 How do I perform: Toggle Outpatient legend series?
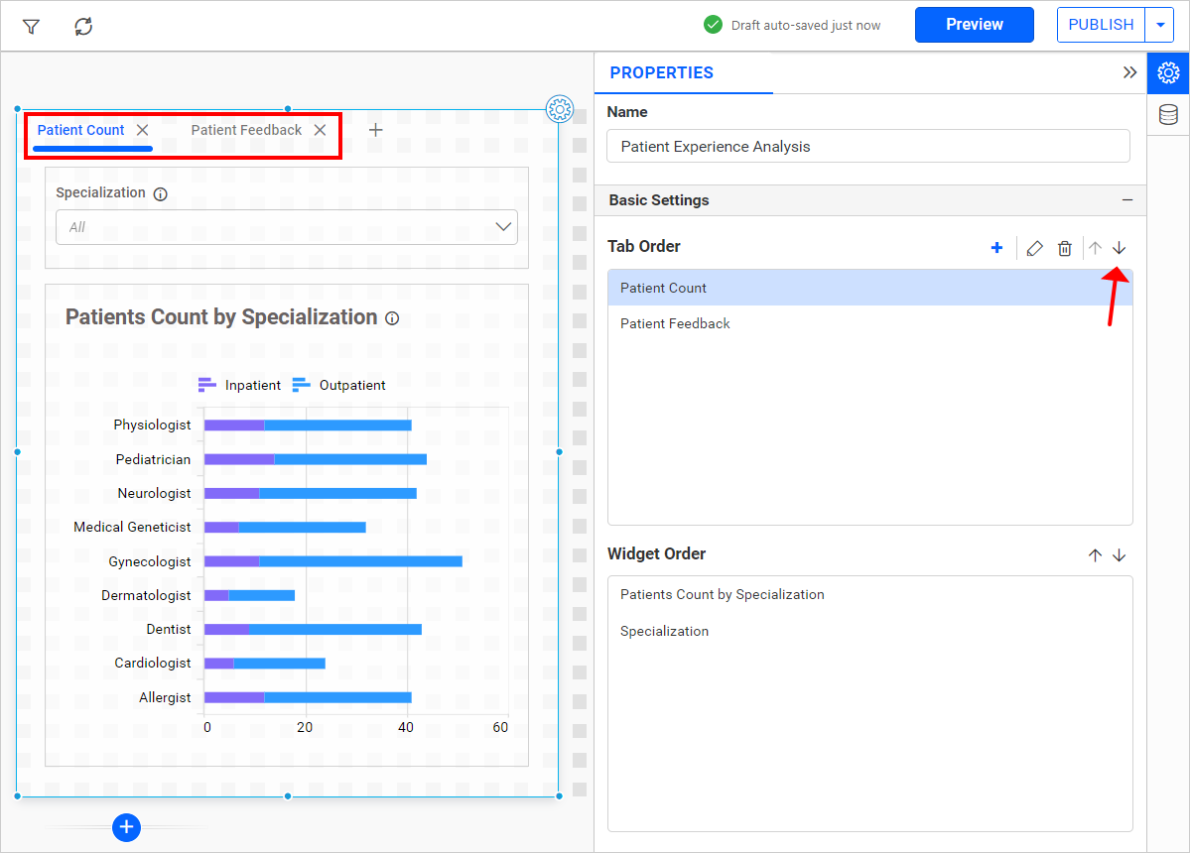pyautogui.click(x=339, y=385)
